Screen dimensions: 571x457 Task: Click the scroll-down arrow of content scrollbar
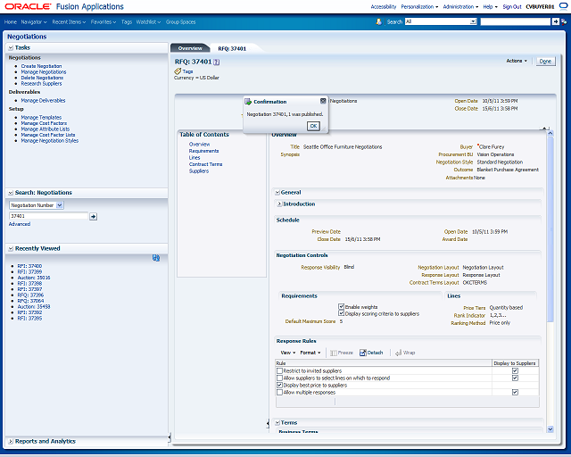[550, 429]
